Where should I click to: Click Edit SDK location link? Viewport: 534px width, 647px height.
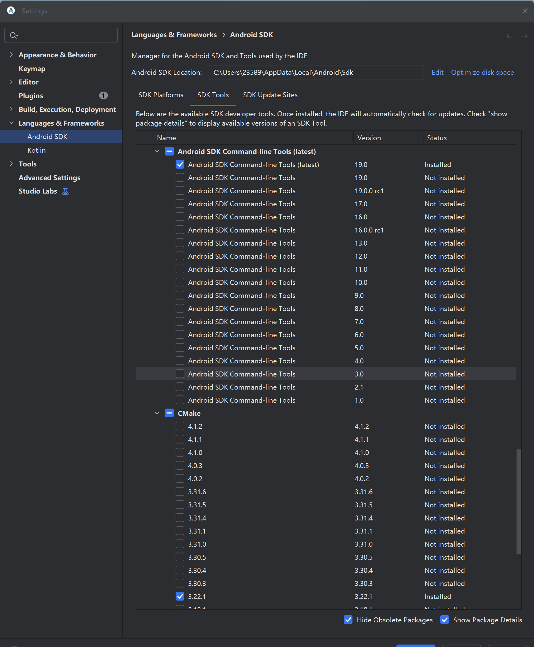(x=437, y=73)
